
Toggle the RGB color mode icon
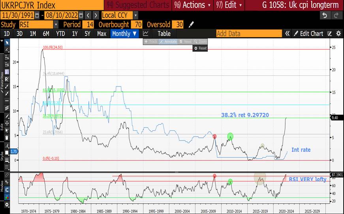7,197
